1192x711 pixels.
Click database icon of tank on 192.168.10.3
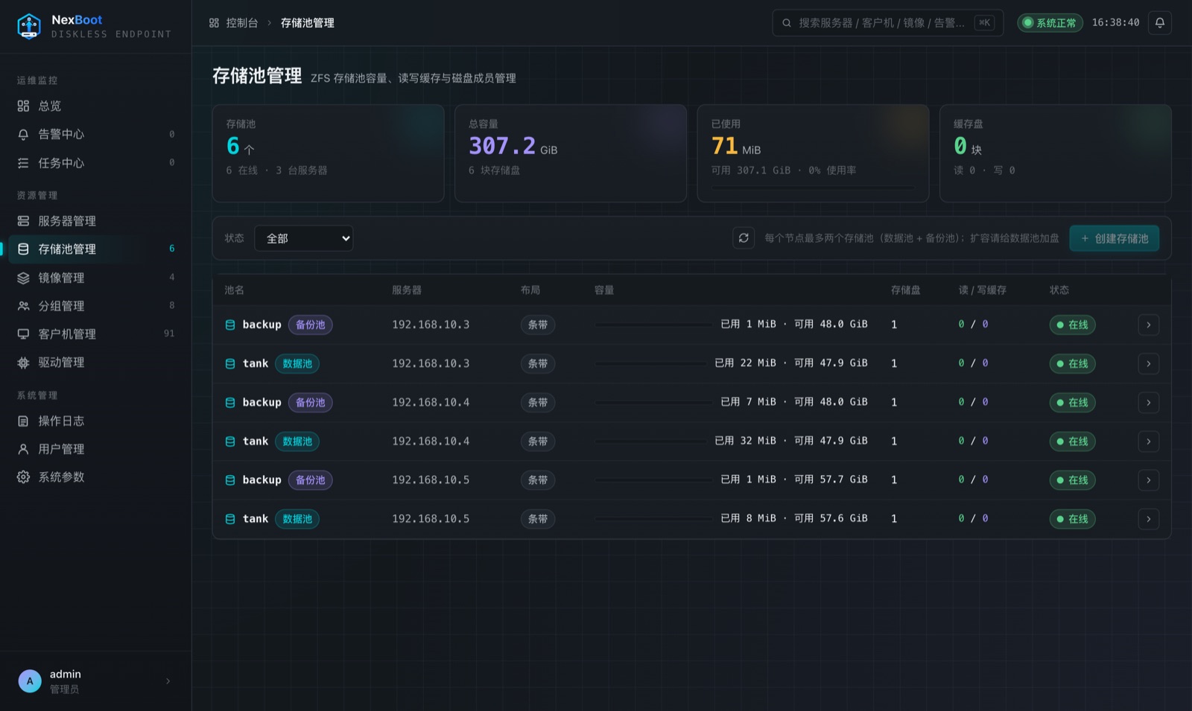pos(230,364)
